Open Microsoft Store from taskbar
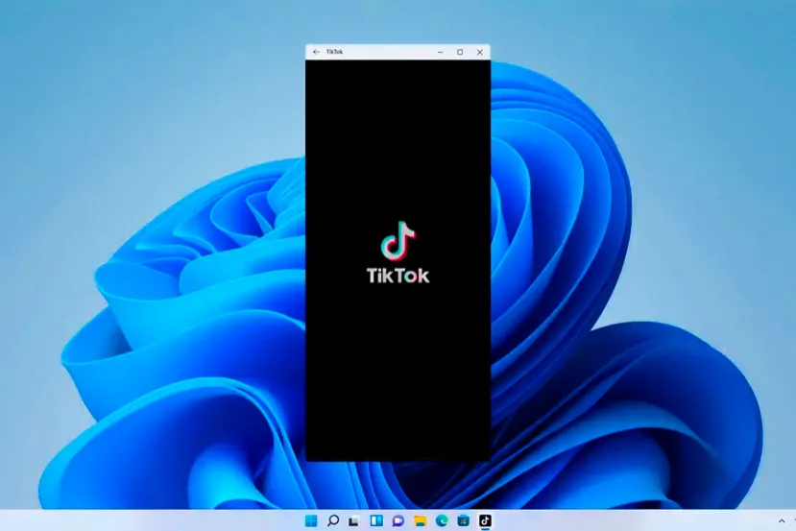This screenshot has width=796, height=531. pos(464,520)
